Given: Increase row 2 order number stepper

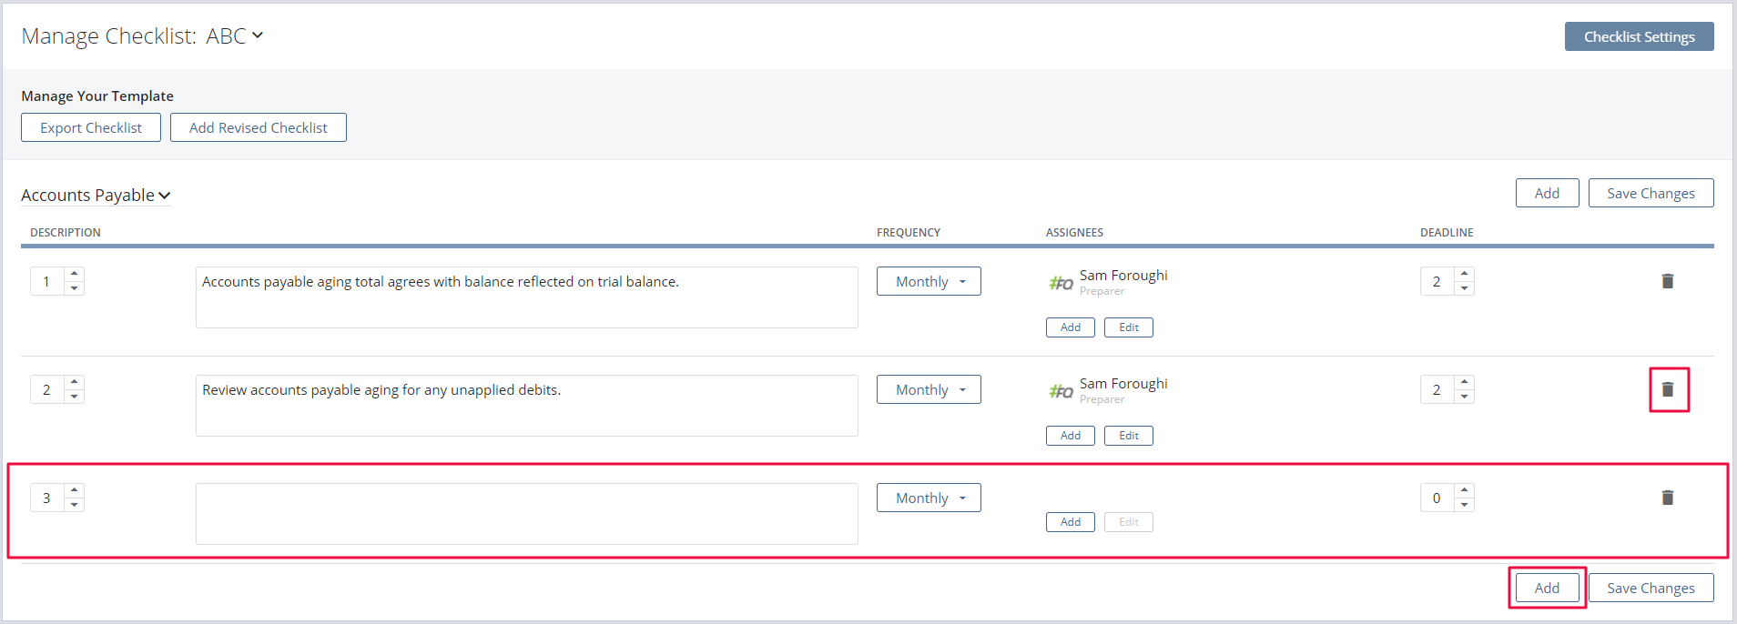Looking at the screenshot, I should (x=75, y=383).
